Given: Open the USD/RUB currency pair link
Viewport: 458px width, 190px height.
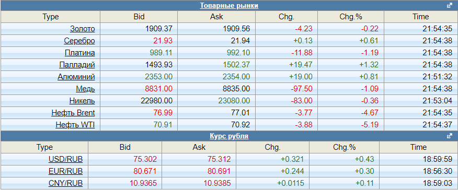Looking at the screenshot, I should click(66, 159).
